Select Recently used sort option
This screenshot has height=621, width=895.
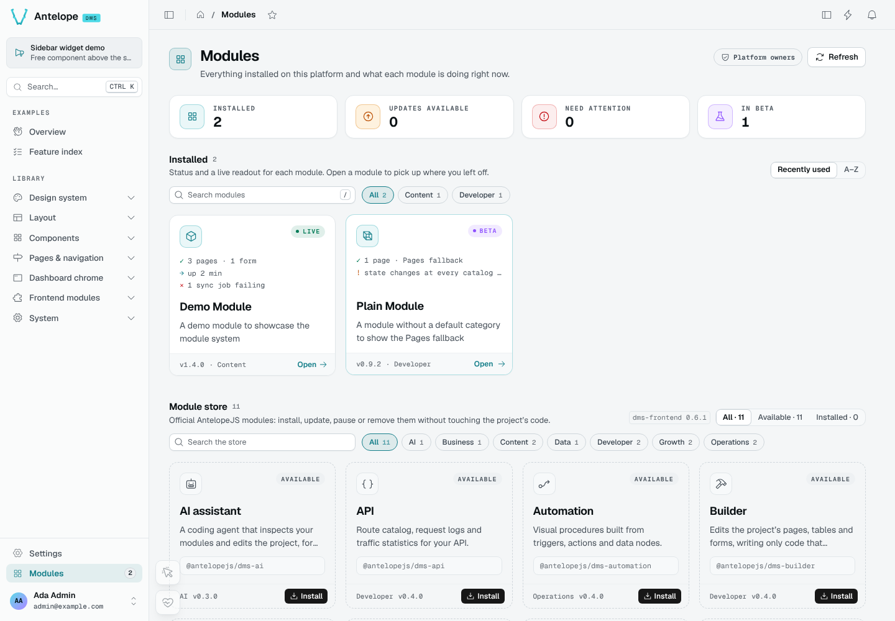pos(804,170)
